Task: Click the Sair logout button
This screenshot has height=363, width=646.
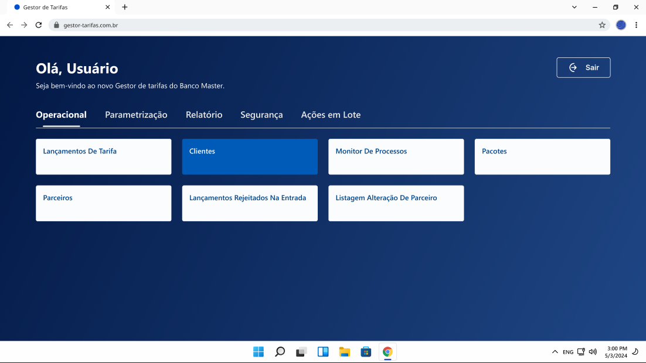Action: (583, 67)
